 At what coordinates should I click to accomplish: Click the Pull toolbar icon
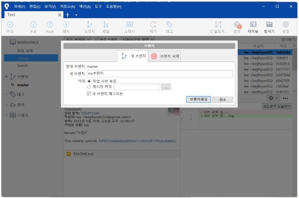[33, 25]
